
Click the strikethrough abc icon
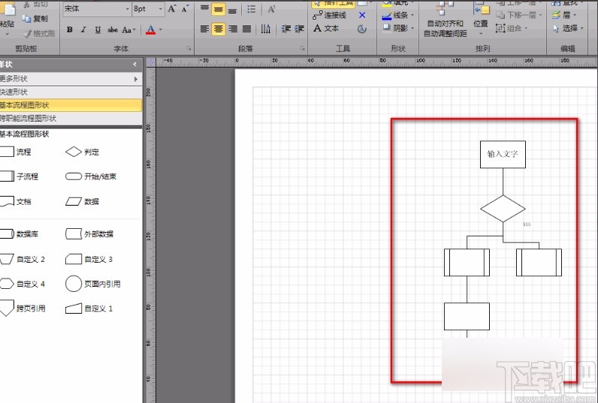[x=113, y=30]
